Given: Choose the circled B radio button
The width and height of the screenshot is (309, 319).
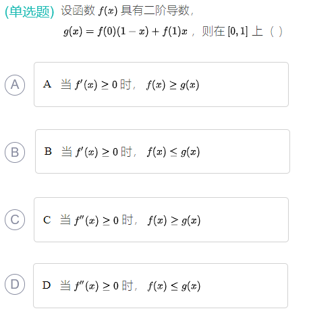Looking at the screenshot, I should (15, 152).
